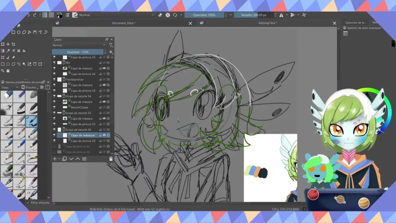This screenshot has width=396, height=223.
Task: Add a new layer with plus button
Action: coord(55,159)
